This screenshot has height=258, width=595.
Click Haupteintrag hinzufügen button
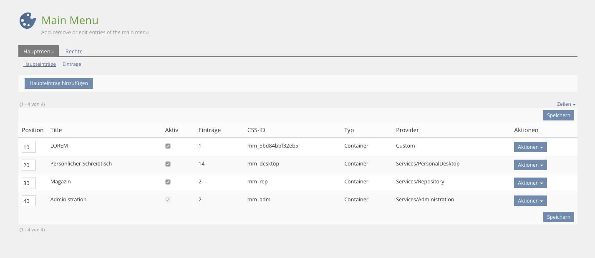coord(59,83)
